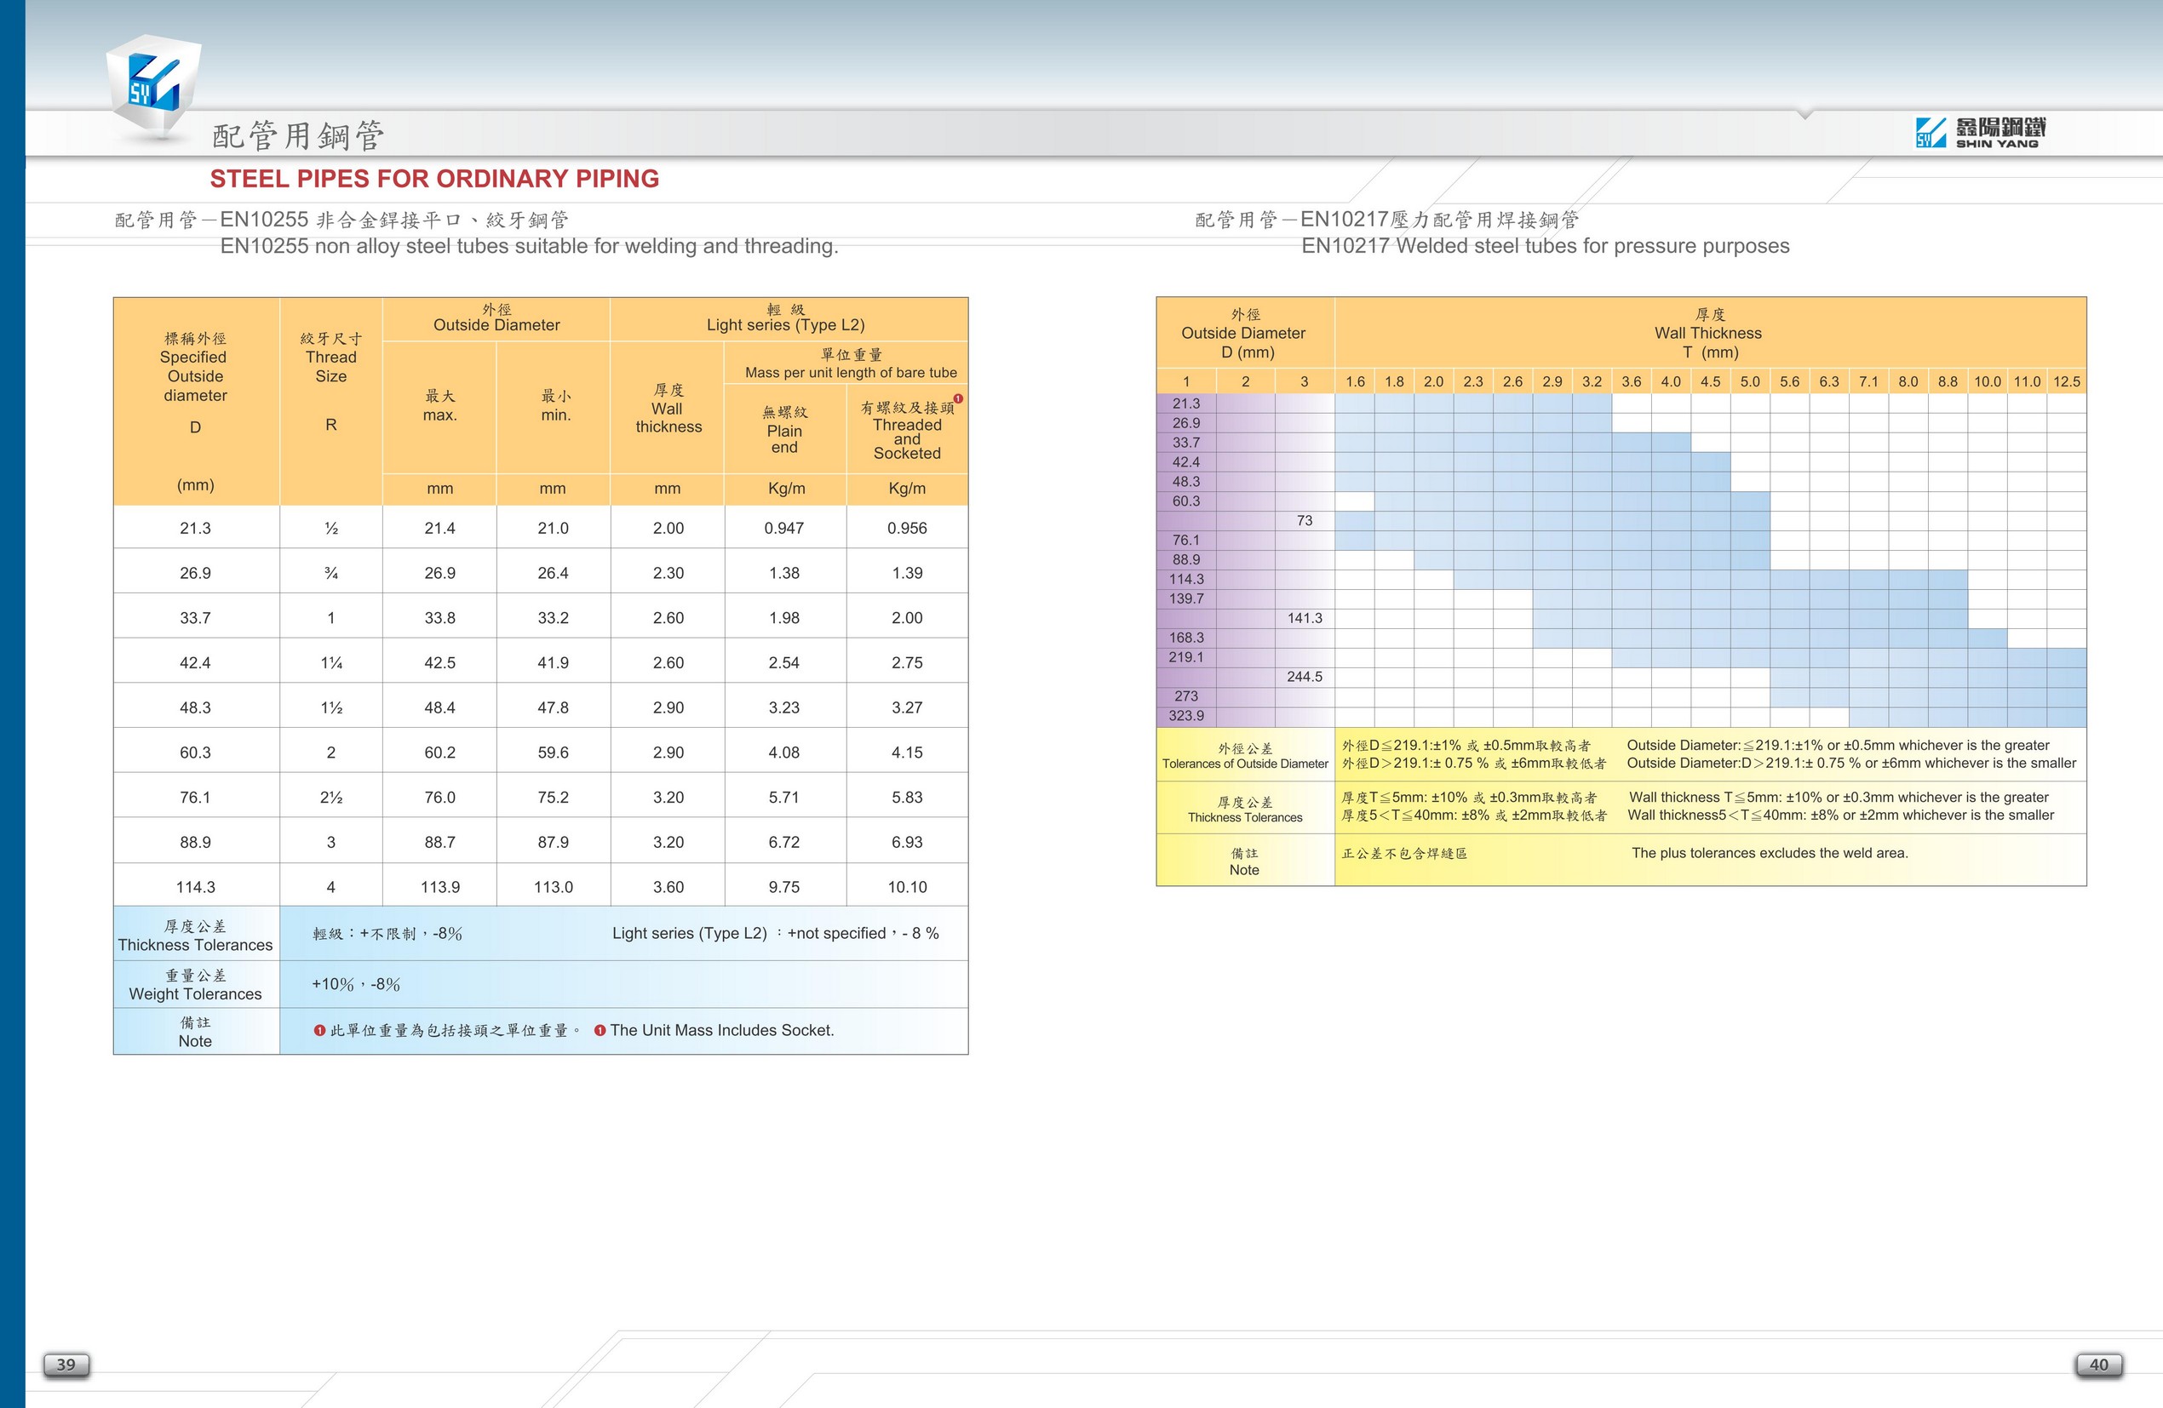Click the 0.947 Plain end mass value
The height and width of the screenshot is (1408, 2163).
pyautogui.click(x=783, y=528)
